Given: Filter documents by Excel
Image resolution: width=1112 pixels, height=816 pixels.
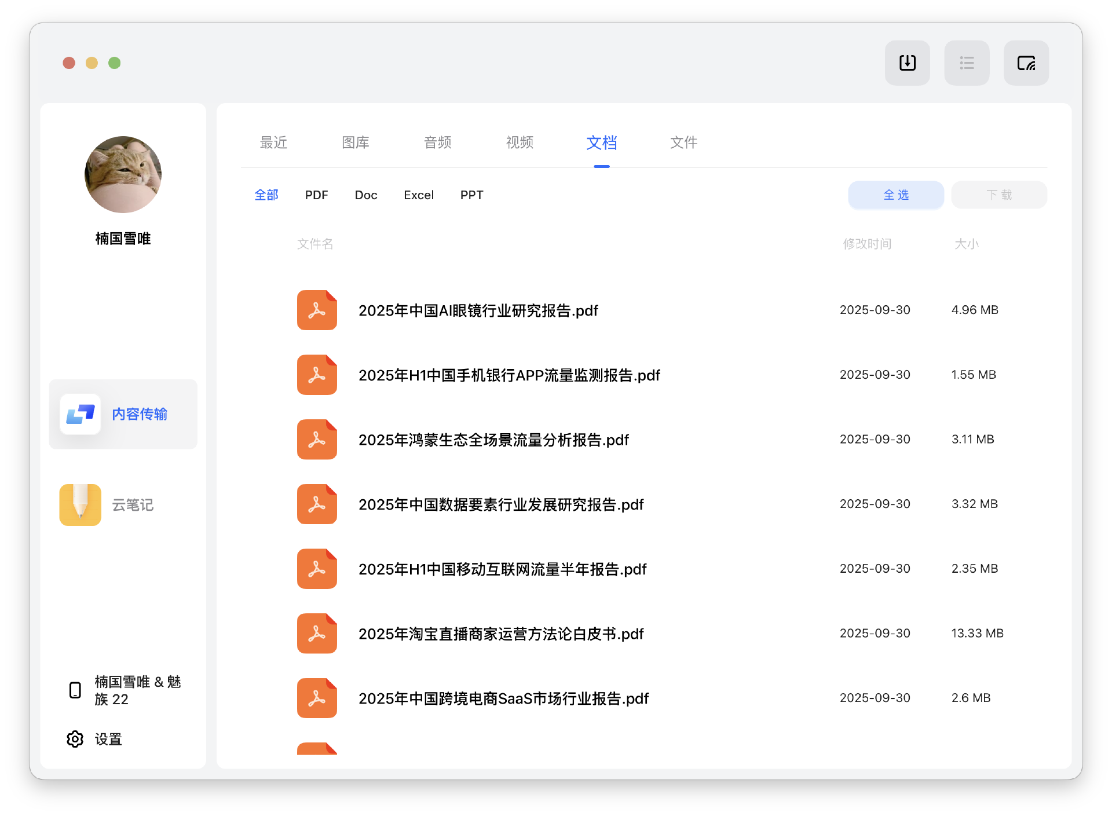Looking at the screenshot, I should (418, 195).
